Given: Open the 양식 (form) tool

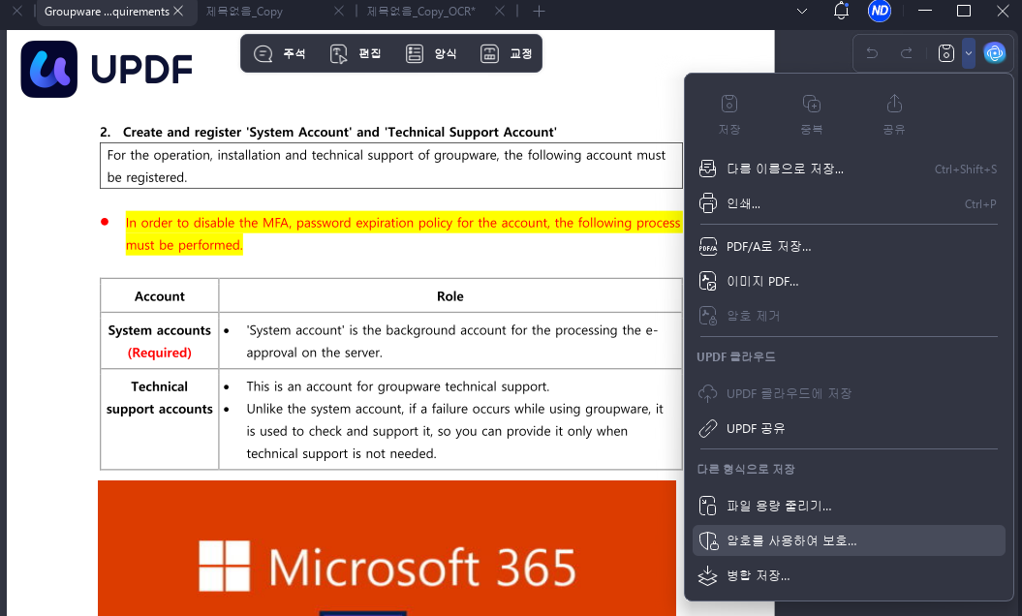Looking at the screenshot, I should pyautogui.click(x=431, y=54).
